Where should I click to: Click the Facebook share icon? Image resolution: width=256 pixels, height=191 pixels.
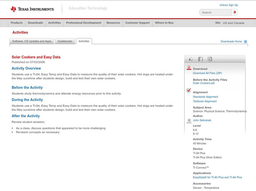[200, 59]
